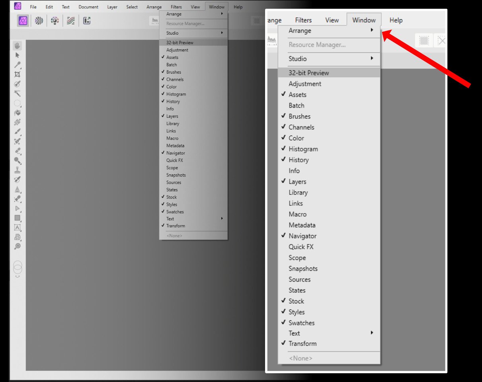The image size is (482, 382).
Task: Select the Move tool arrow
Action: click(18, 55)
